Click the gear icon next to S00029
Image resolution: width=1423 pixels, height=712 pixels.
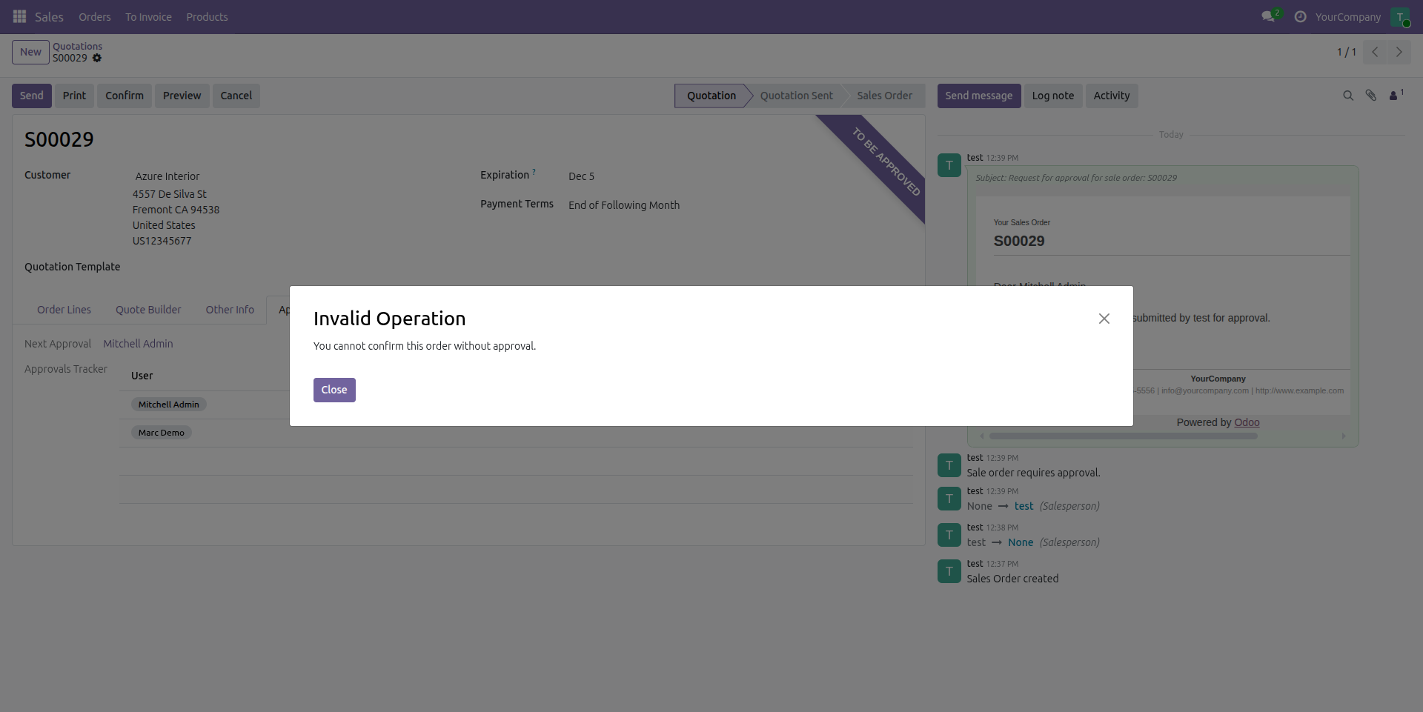[97, 58]
